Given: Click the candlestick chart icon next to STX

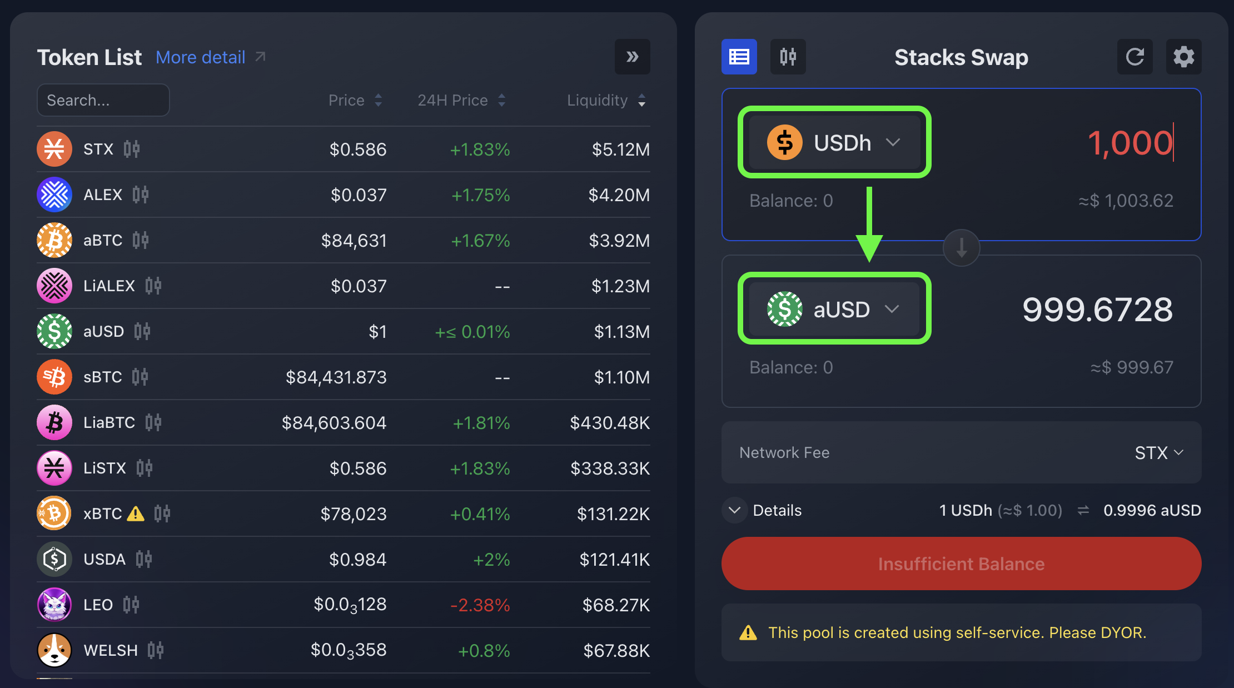Looking at the screenshot, I should 132,149.
